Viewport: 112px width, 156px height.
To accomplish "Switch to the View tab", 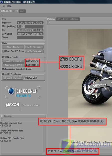I will tap(22, 11).
